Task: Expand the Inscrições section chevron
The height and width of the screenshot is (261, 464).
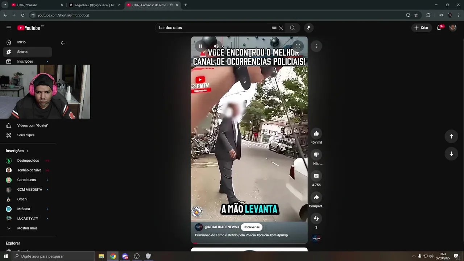Action: (28, 151)
